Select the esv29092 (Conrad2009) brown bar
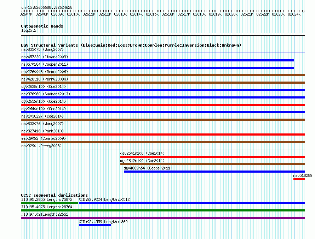The height and width of the screenshot is (239, 315). pos(163,142)
